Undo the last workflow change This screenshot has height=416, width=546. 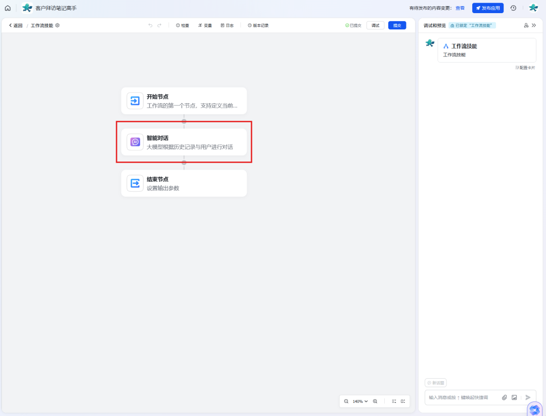pos(151,25)
